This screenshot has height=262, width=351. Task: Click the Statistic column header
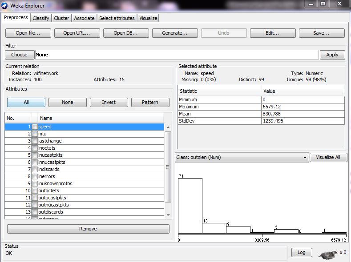pos(219,91)
